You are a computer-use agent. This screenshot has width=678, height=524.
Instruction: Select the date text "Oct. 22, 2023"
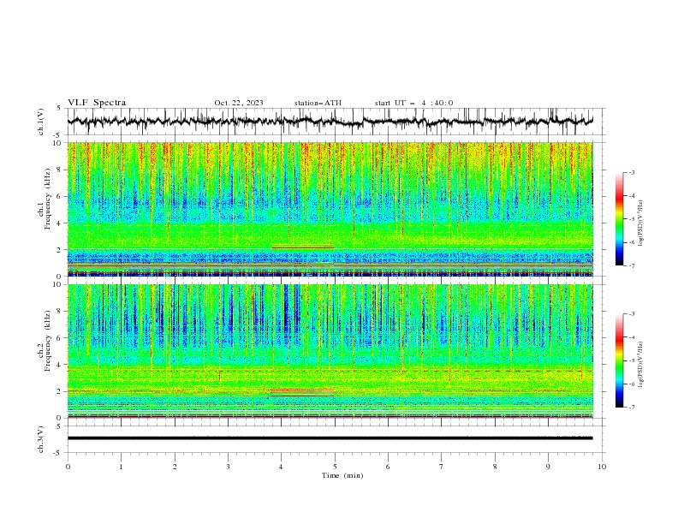click(239, 103)
